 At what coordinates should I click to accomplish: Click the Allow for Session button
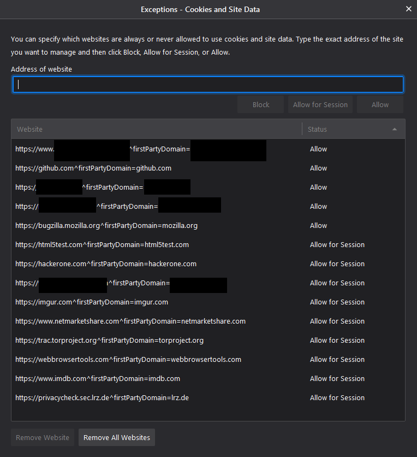320,104
